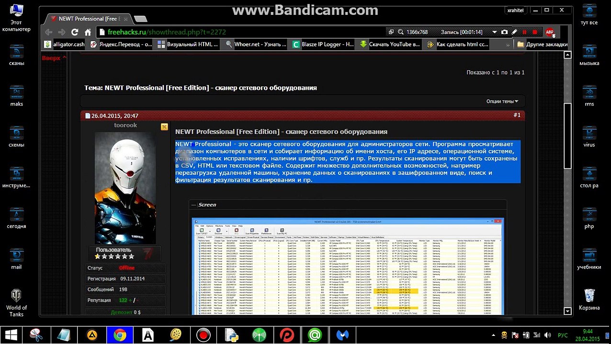
Task: Open Python taskbar icon
Action: tap(231, 335)
